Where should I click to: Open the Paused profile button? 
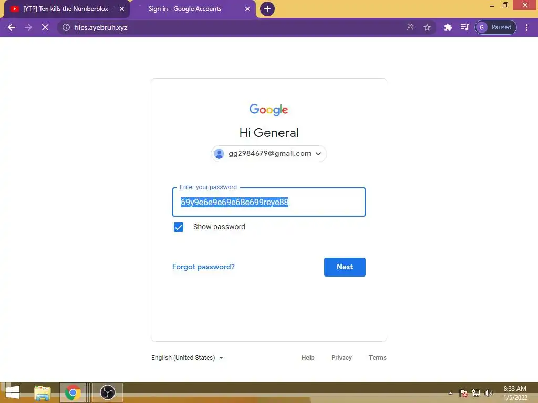click(x=495, y=27)
